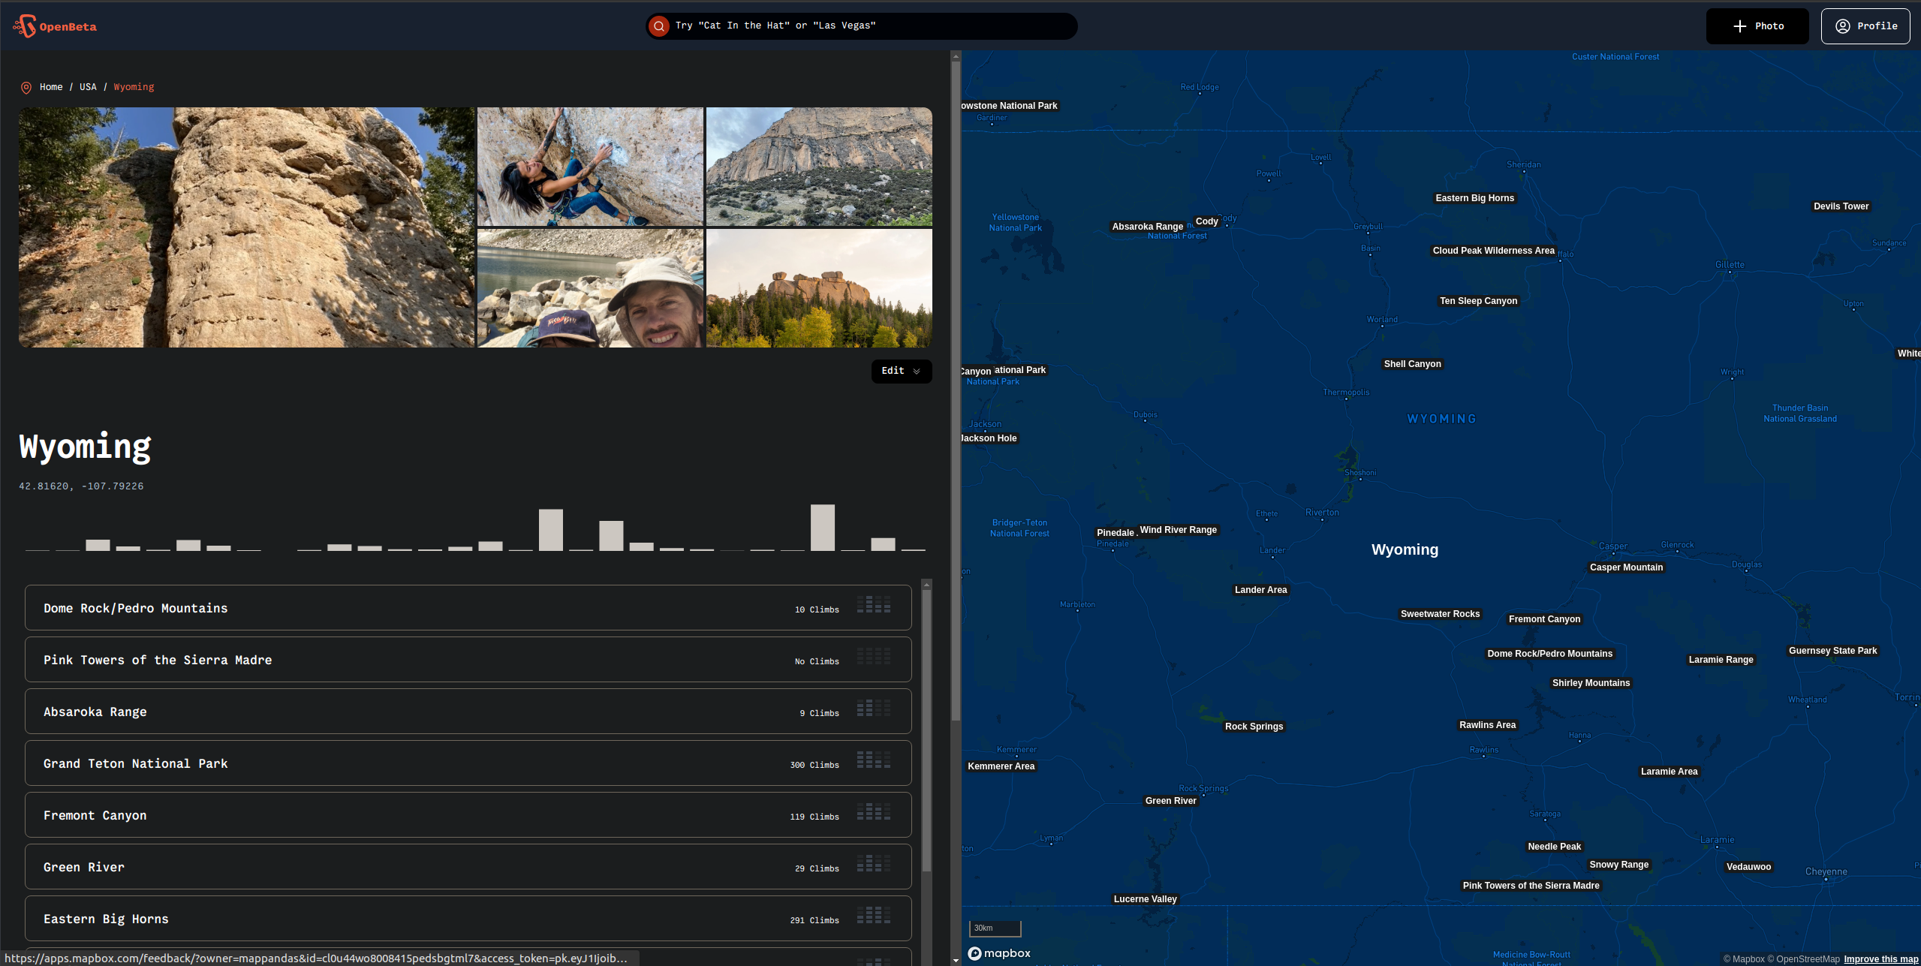
Task: Click the orange search magnifier icon
Action: [658, 26]
